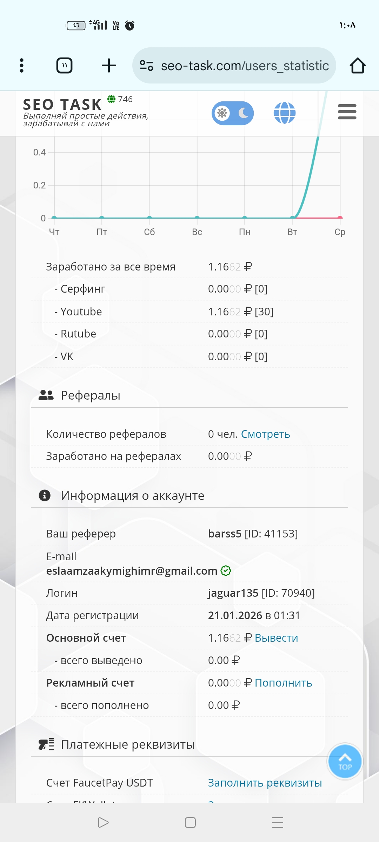Tap the Android back triangle button
Screen dimensions: 379x842
(x=103, y=822)
